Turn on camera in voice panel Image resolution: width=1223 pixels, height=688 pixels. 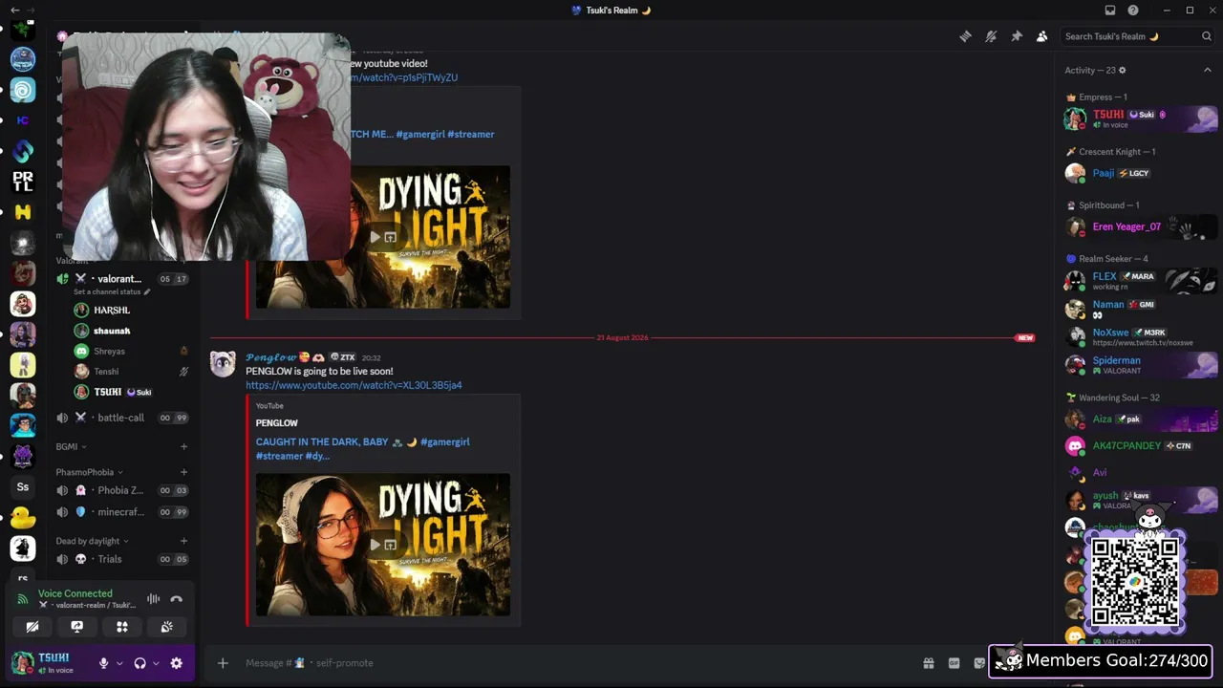pyautogui.click(x=32, y=627)
